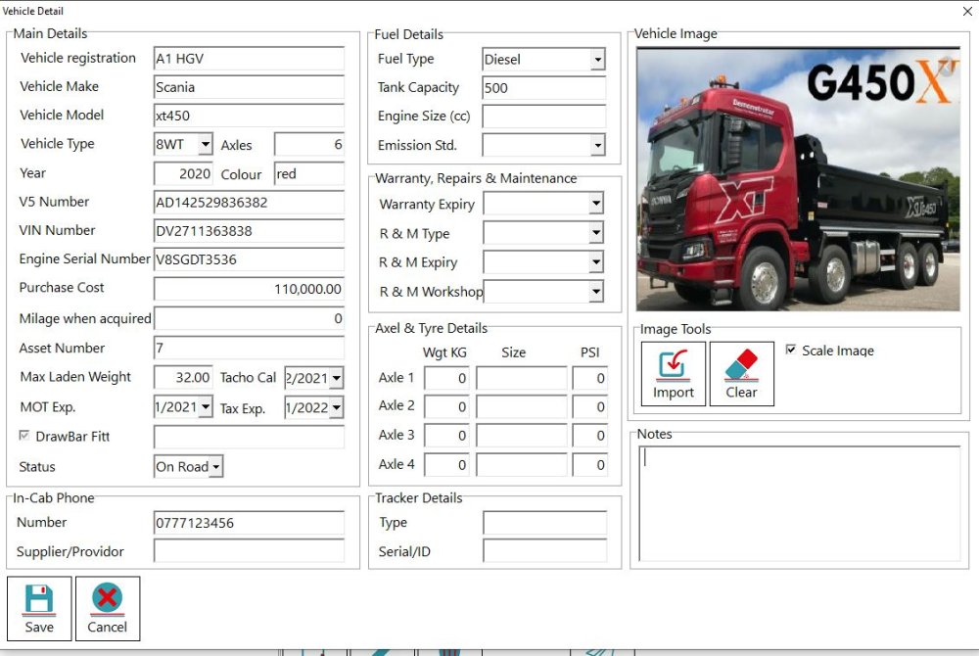Click the Axle 2 Size field

(x=522, y=407)
